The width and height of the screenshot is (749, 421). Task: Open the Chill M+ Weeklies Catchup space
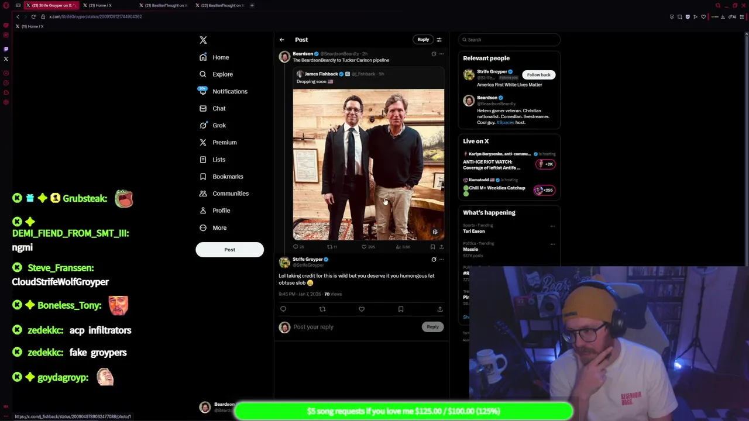click(509, 187)
